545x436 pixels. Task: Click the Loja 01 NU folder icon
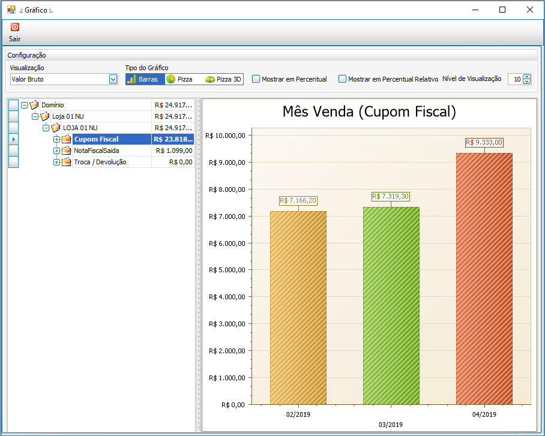click(44, 116)
